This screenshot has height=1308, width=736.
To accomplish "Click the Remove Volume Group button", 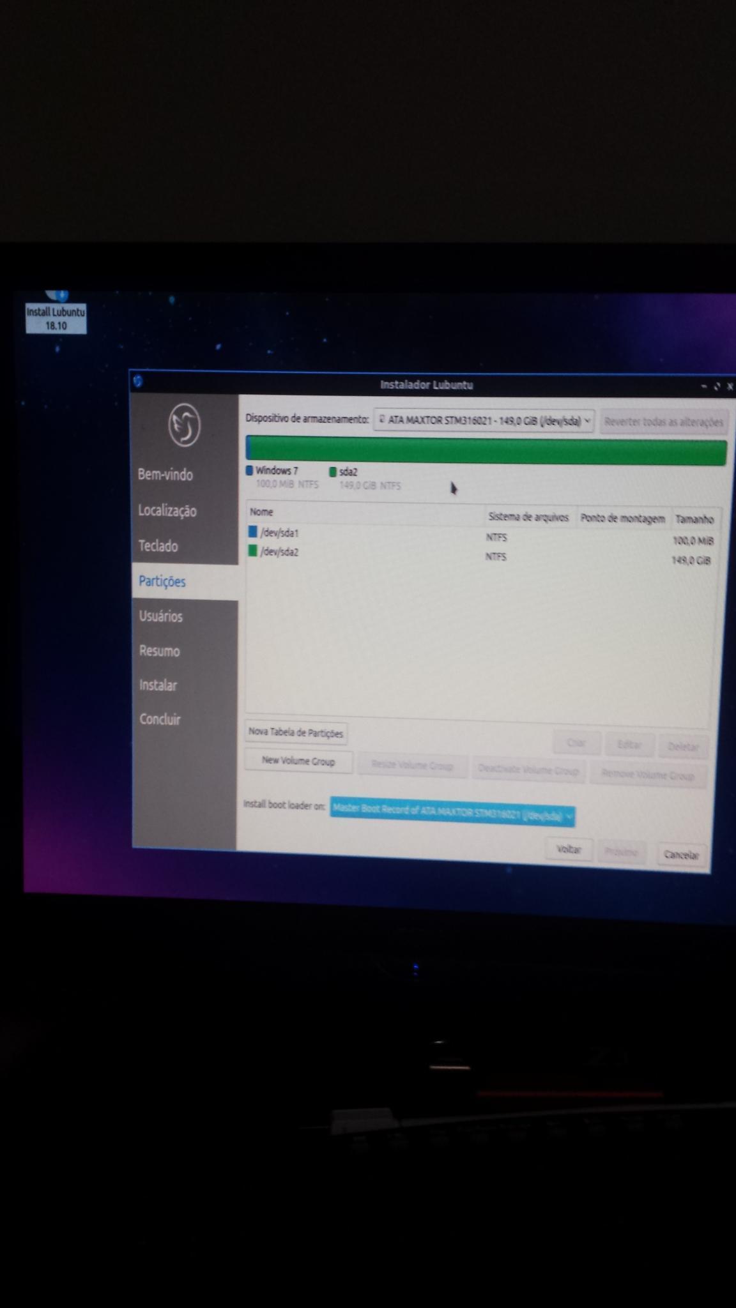I will click(648, 775).
